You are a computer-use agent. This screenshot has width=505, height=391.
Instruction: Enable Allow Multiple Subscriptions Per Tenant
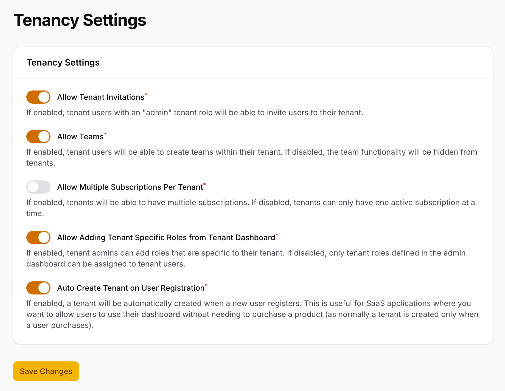(38, 187)
